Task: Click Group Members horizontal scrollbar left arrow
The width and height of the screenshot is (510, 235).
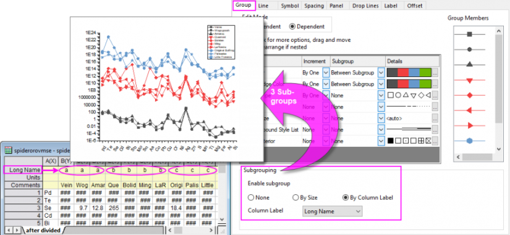Action: (x=457, y=157)
